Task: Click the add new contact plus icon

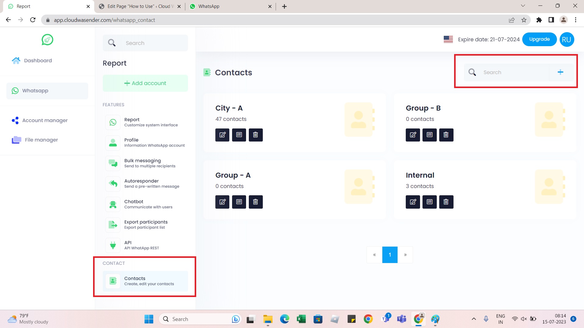Action: point(560,72)
